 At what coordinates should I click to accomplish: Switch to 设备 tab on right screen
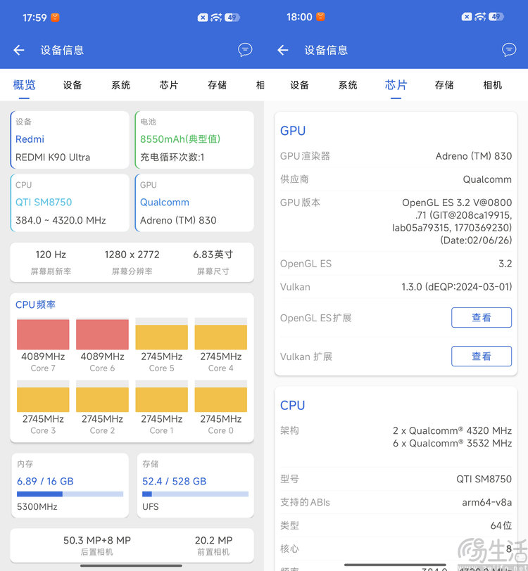pos(299,85)
